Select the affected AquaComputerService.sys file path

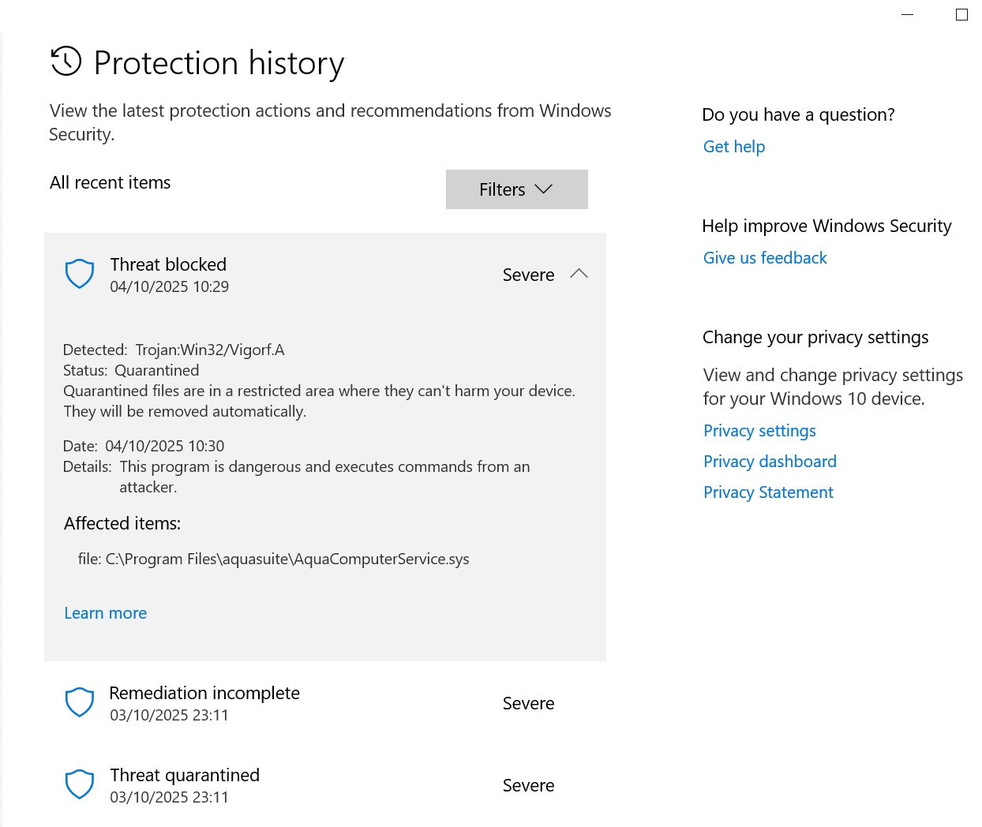click(x=273, y=559)
